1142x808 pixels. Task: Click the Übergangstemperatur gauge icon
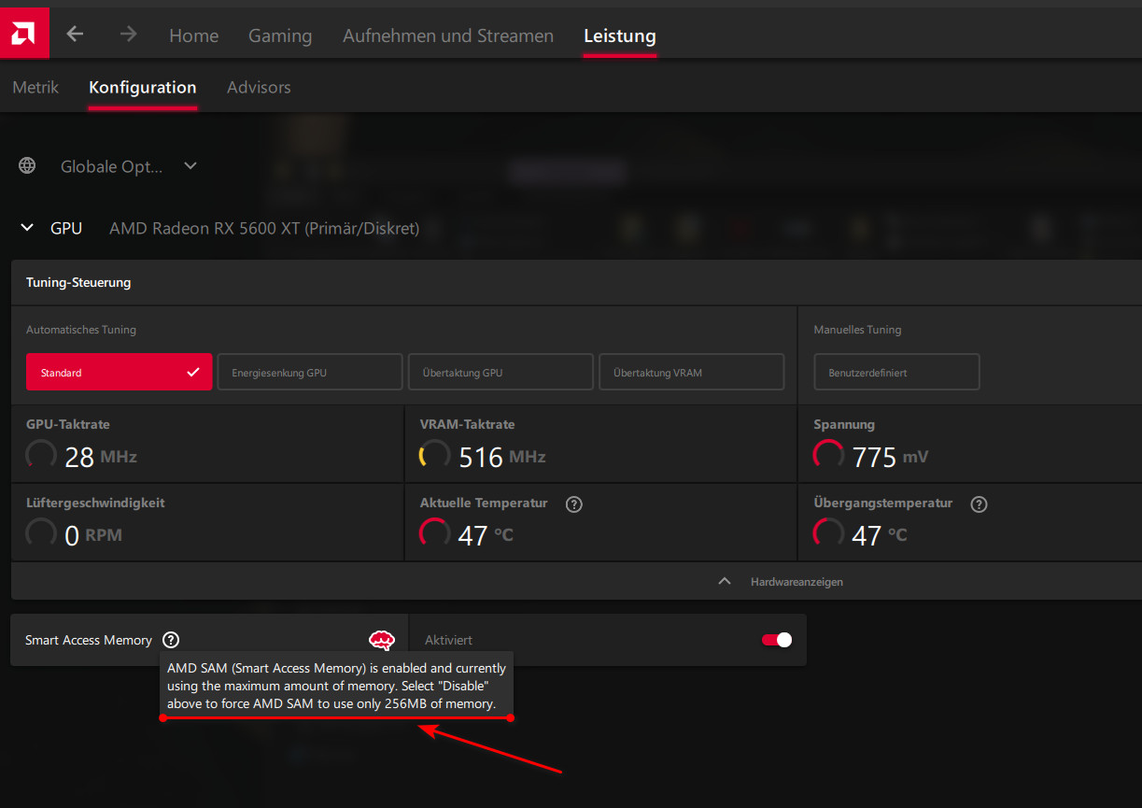click(x=829, y=533)
